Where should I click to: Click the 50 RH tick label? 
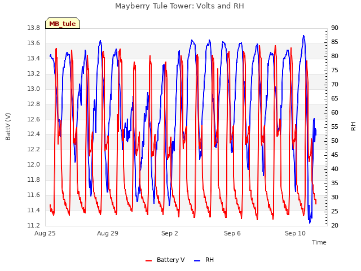point(334,141)
